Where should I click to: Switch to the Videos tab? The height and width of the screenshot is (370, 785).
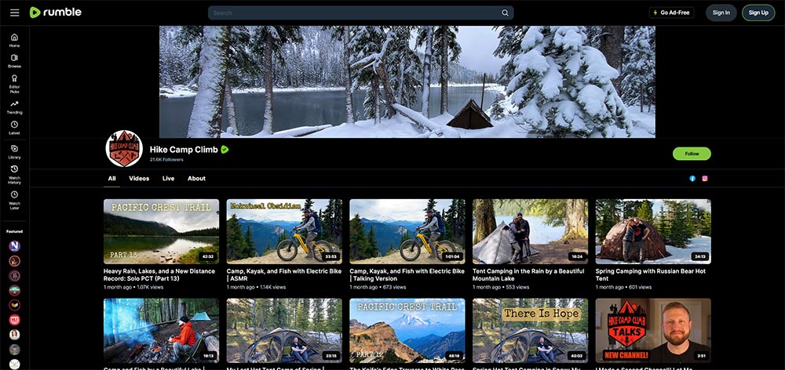[x=139, y=179]
